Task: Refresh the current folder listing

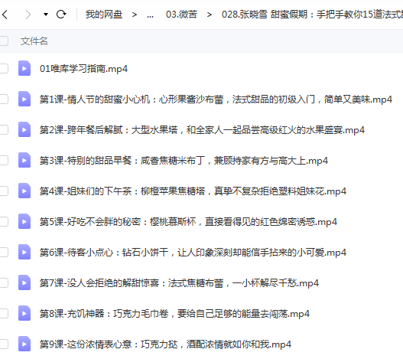Action: 61,14
